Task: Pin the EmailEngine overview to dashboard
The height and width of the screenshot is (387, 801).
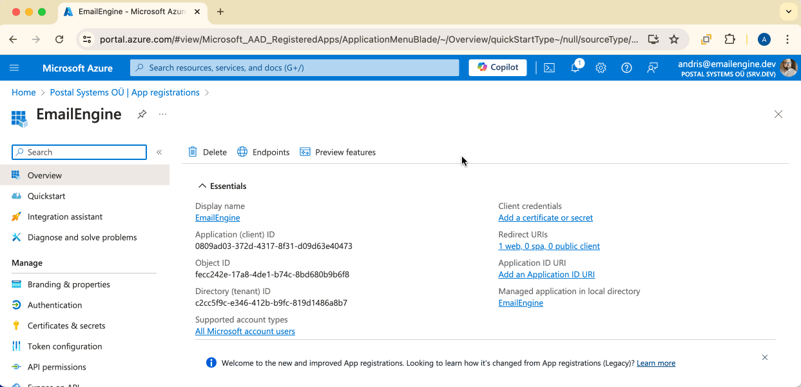Action: [141, 114]
